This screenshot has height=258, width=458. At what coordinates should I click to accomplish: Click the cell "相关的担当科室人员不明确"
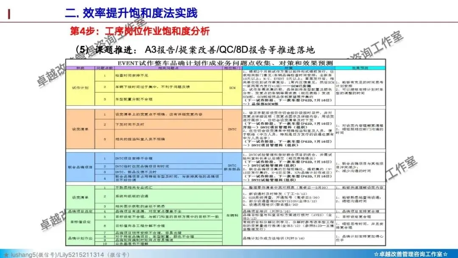tap(168, 139)
